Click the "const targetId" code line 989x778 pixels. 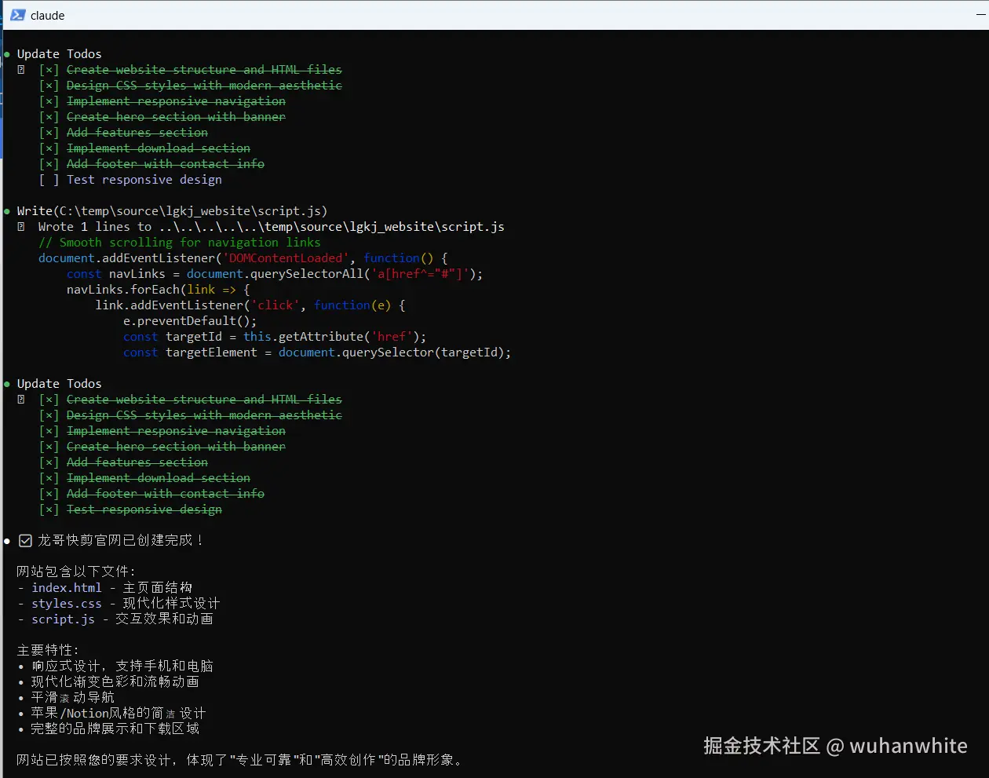pos(275,337)
